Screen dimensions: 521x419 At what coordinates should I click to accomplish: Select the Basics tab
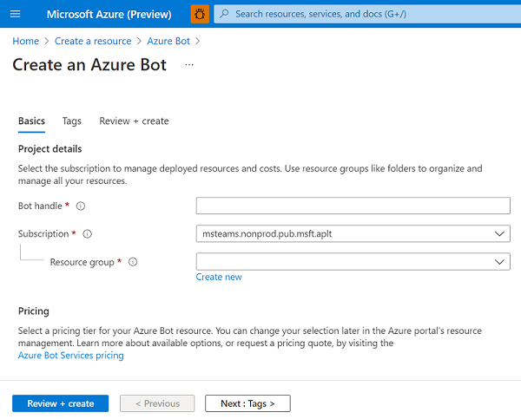[x=31, y=121]
